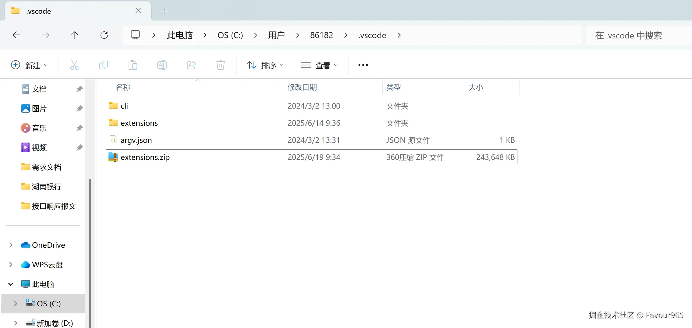This screenshot has width=692, height=328.
Task: Expand chevron after OS (C:) in address bar
Action: click(255, 35)
